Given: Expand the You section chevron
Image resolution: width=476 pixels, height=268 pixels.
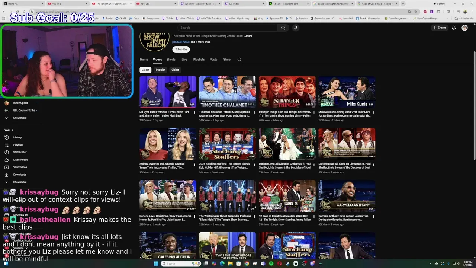Looking at the screenshot, I should 12,130.
